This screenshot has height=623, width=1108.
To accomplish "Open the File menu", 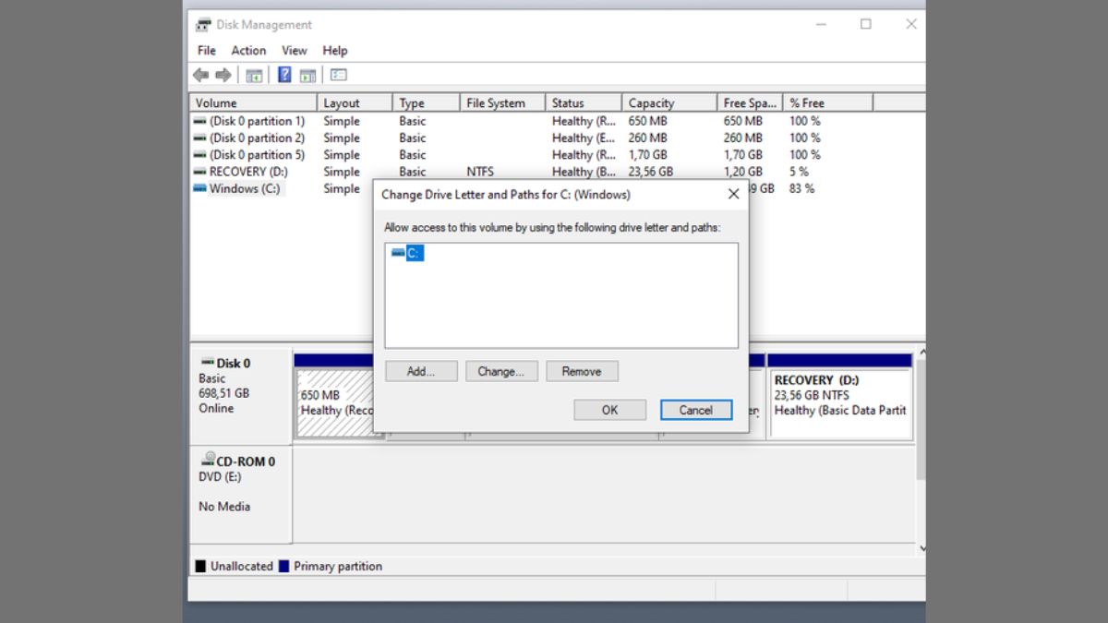I will [x=207, y=51].
